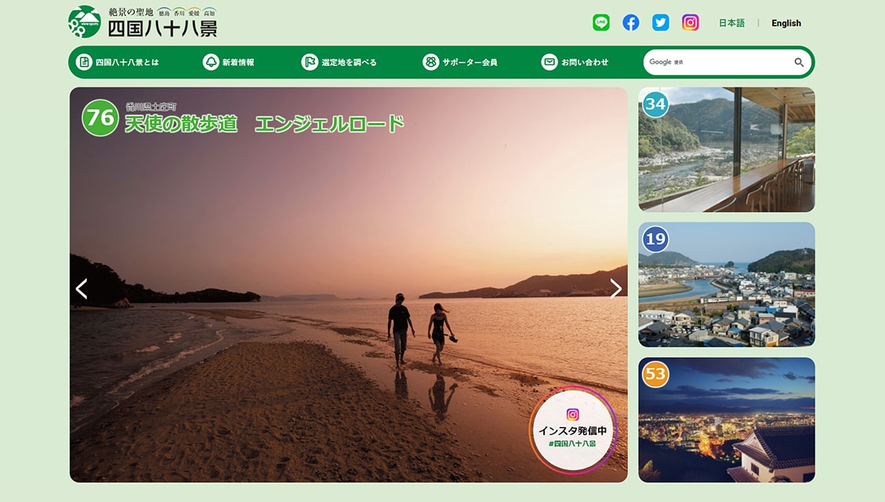Open the Twitter profile icon
Image resolution: width=885 pixels, height=502 pixels.
pos(661,23)
